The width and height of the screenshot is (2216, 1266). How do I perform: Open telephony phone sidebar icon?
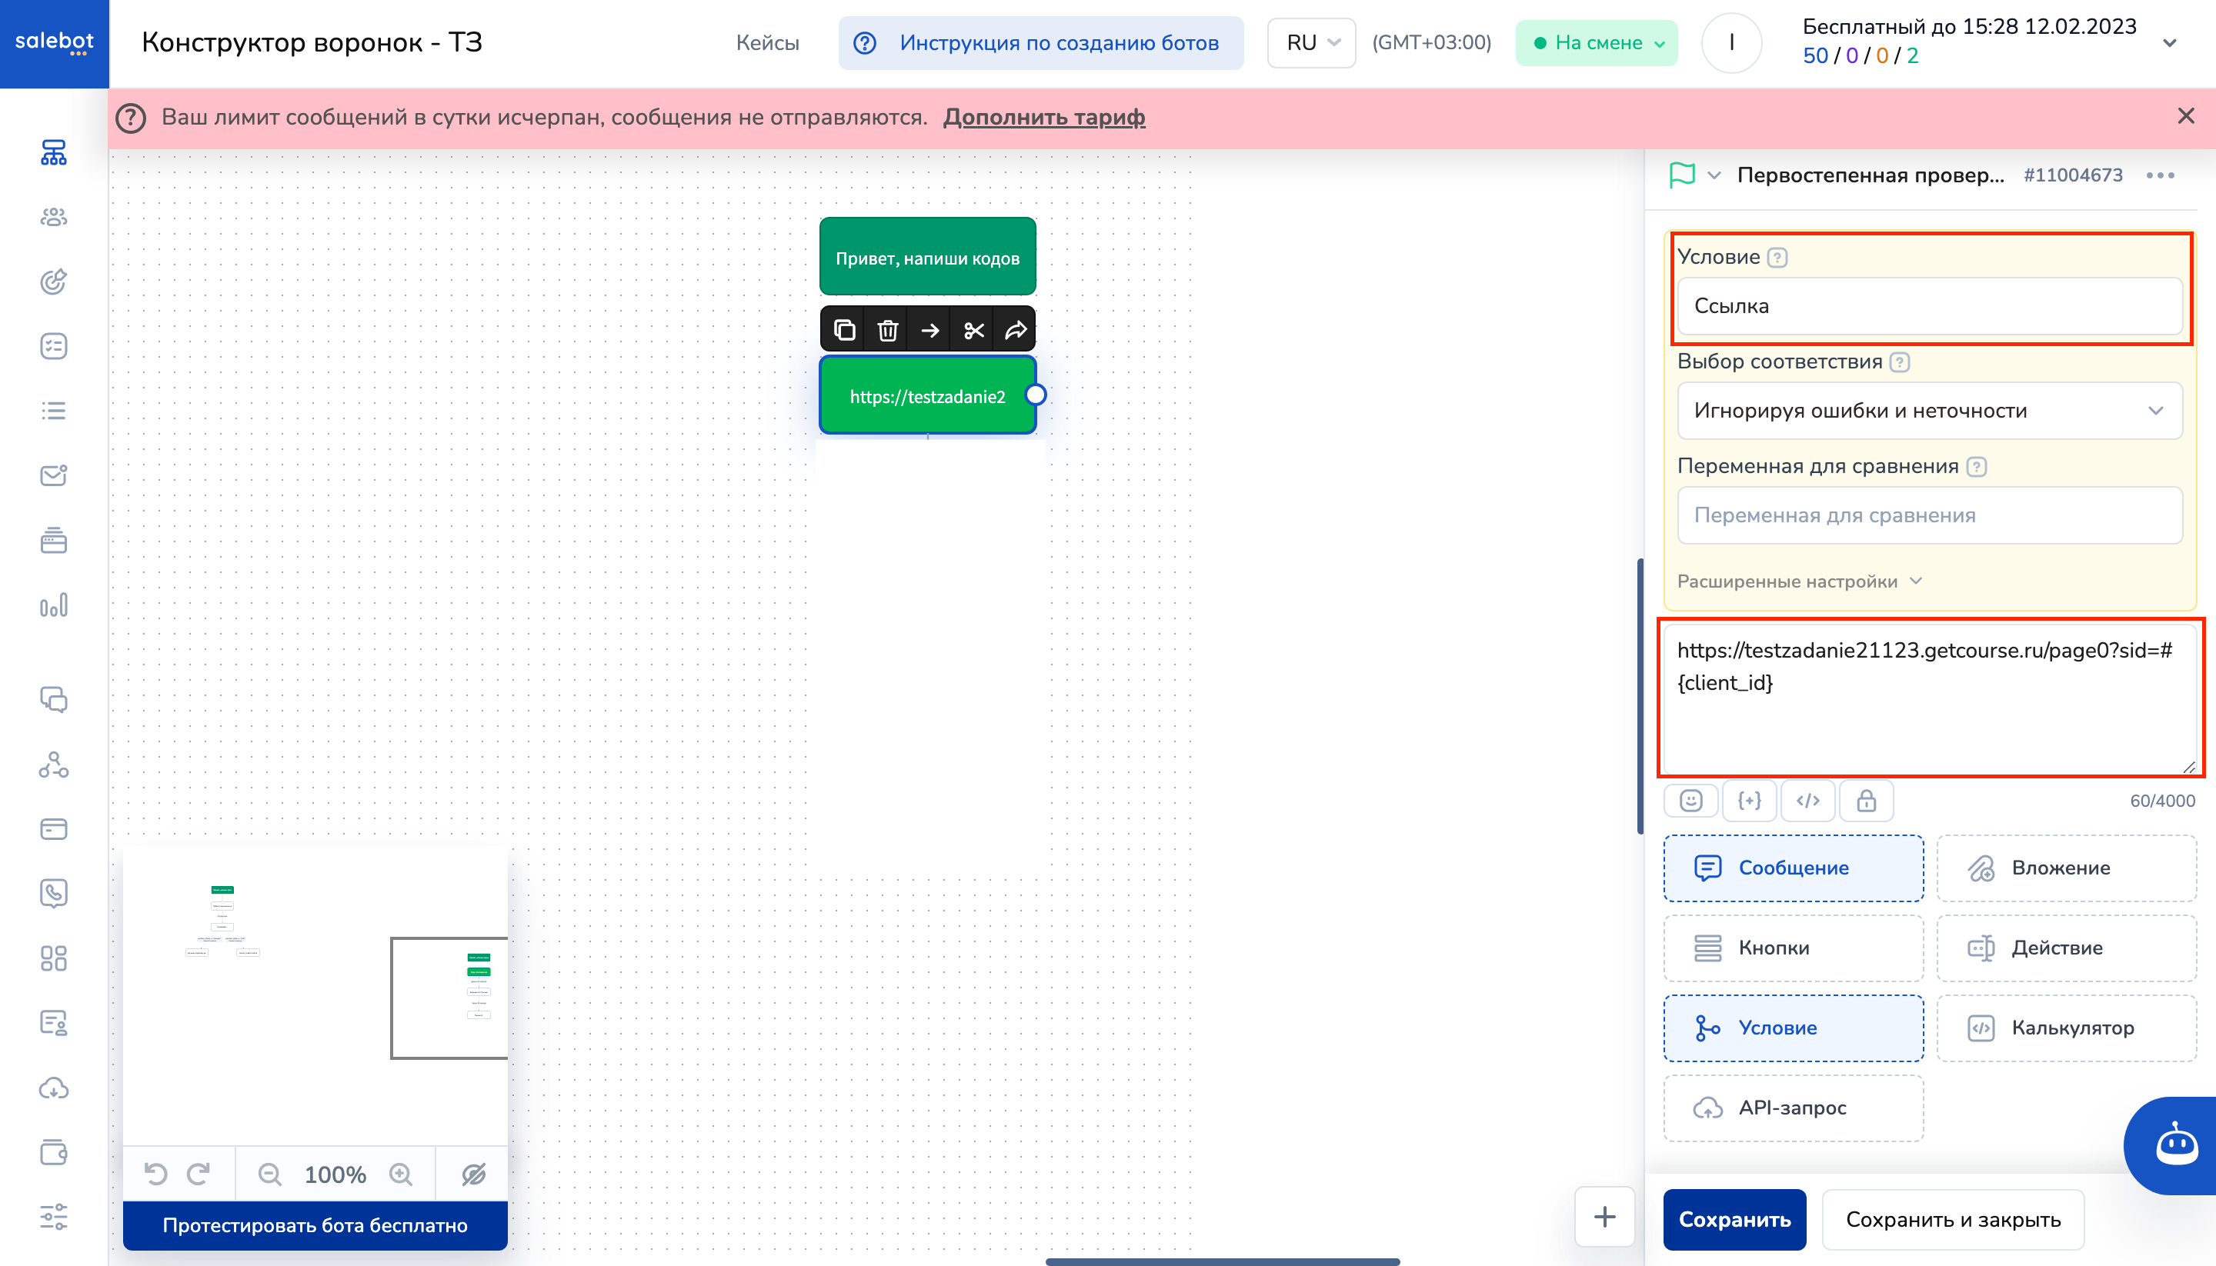[x=54, y=893]
